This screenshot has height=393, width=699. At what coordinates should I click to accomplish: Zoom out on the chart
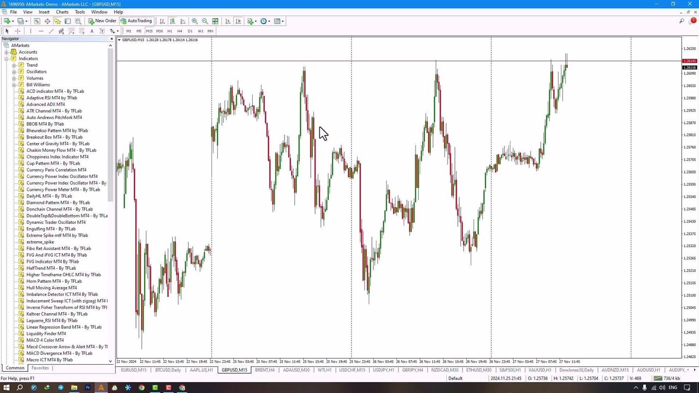205,21
